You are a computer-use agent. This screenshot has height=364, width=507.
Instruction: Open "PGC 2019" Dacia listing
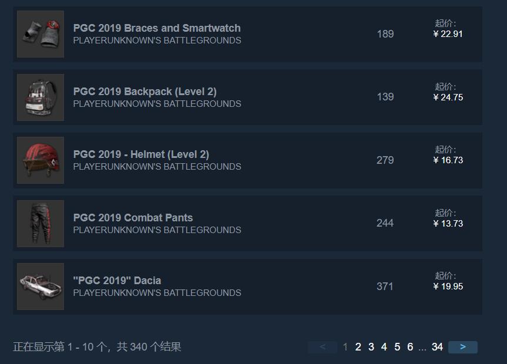point(117,281)
